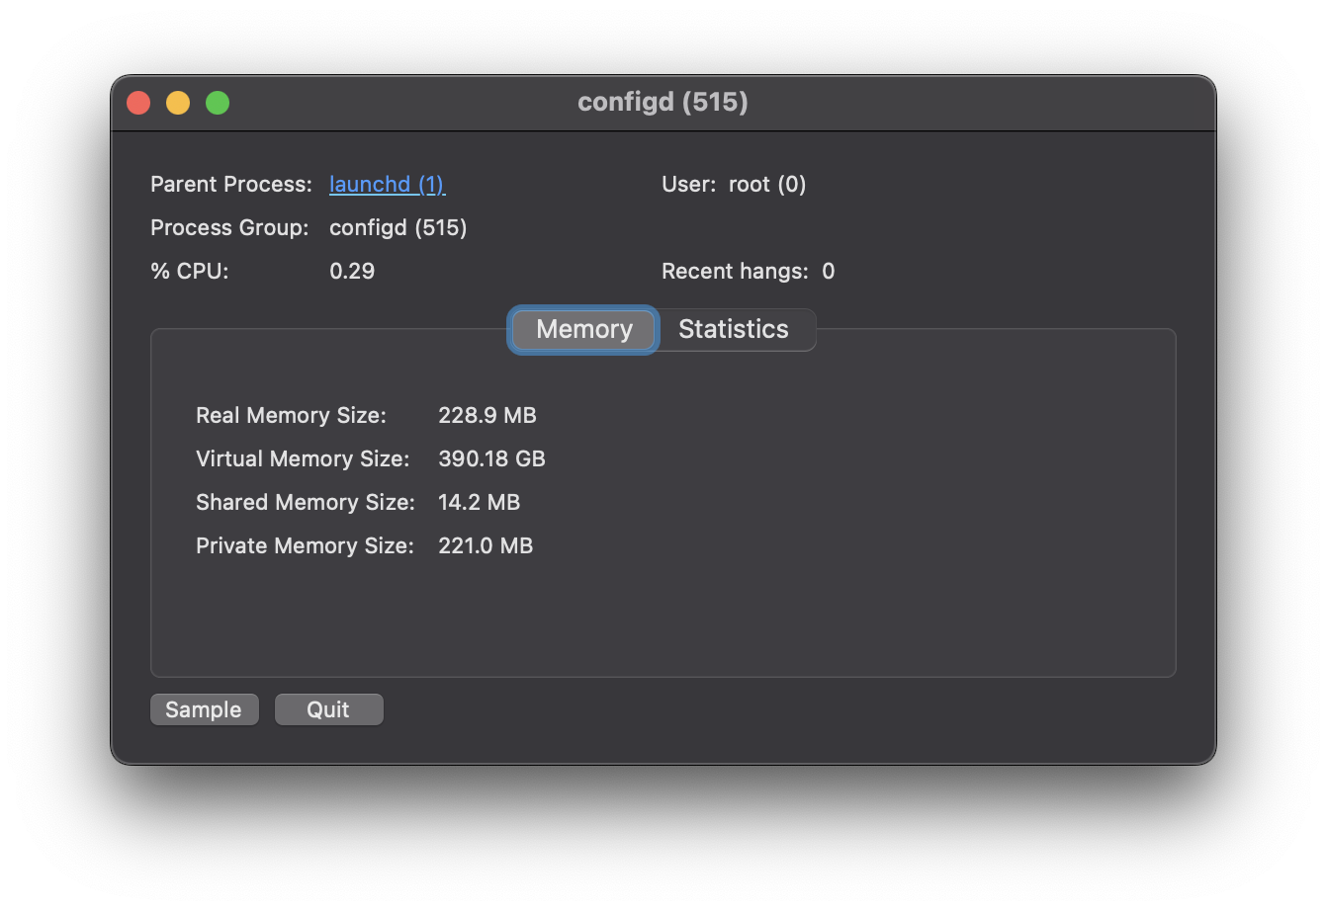Quit the configd process with Quit button
Image resolution: width=1327 pixels, height=911 pixels.
point(328,709)
